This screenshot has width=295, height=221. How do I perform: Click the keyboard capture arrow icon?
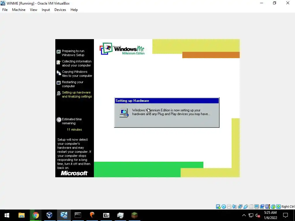pyautogui.click(x=279, y=207)
